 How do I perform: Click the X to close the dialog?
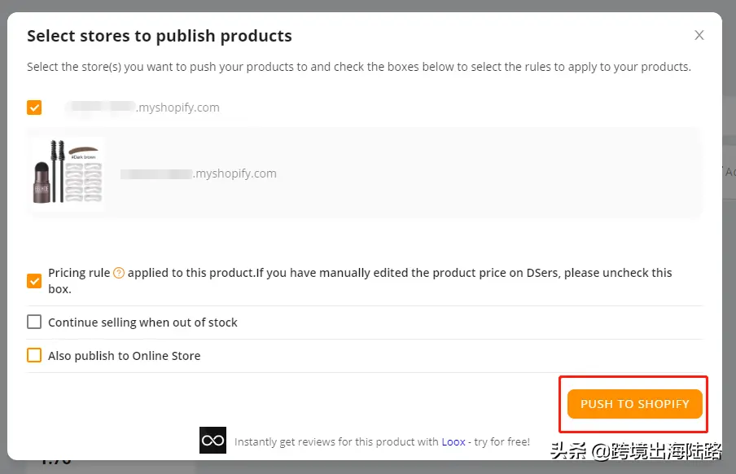click(699, 35)
